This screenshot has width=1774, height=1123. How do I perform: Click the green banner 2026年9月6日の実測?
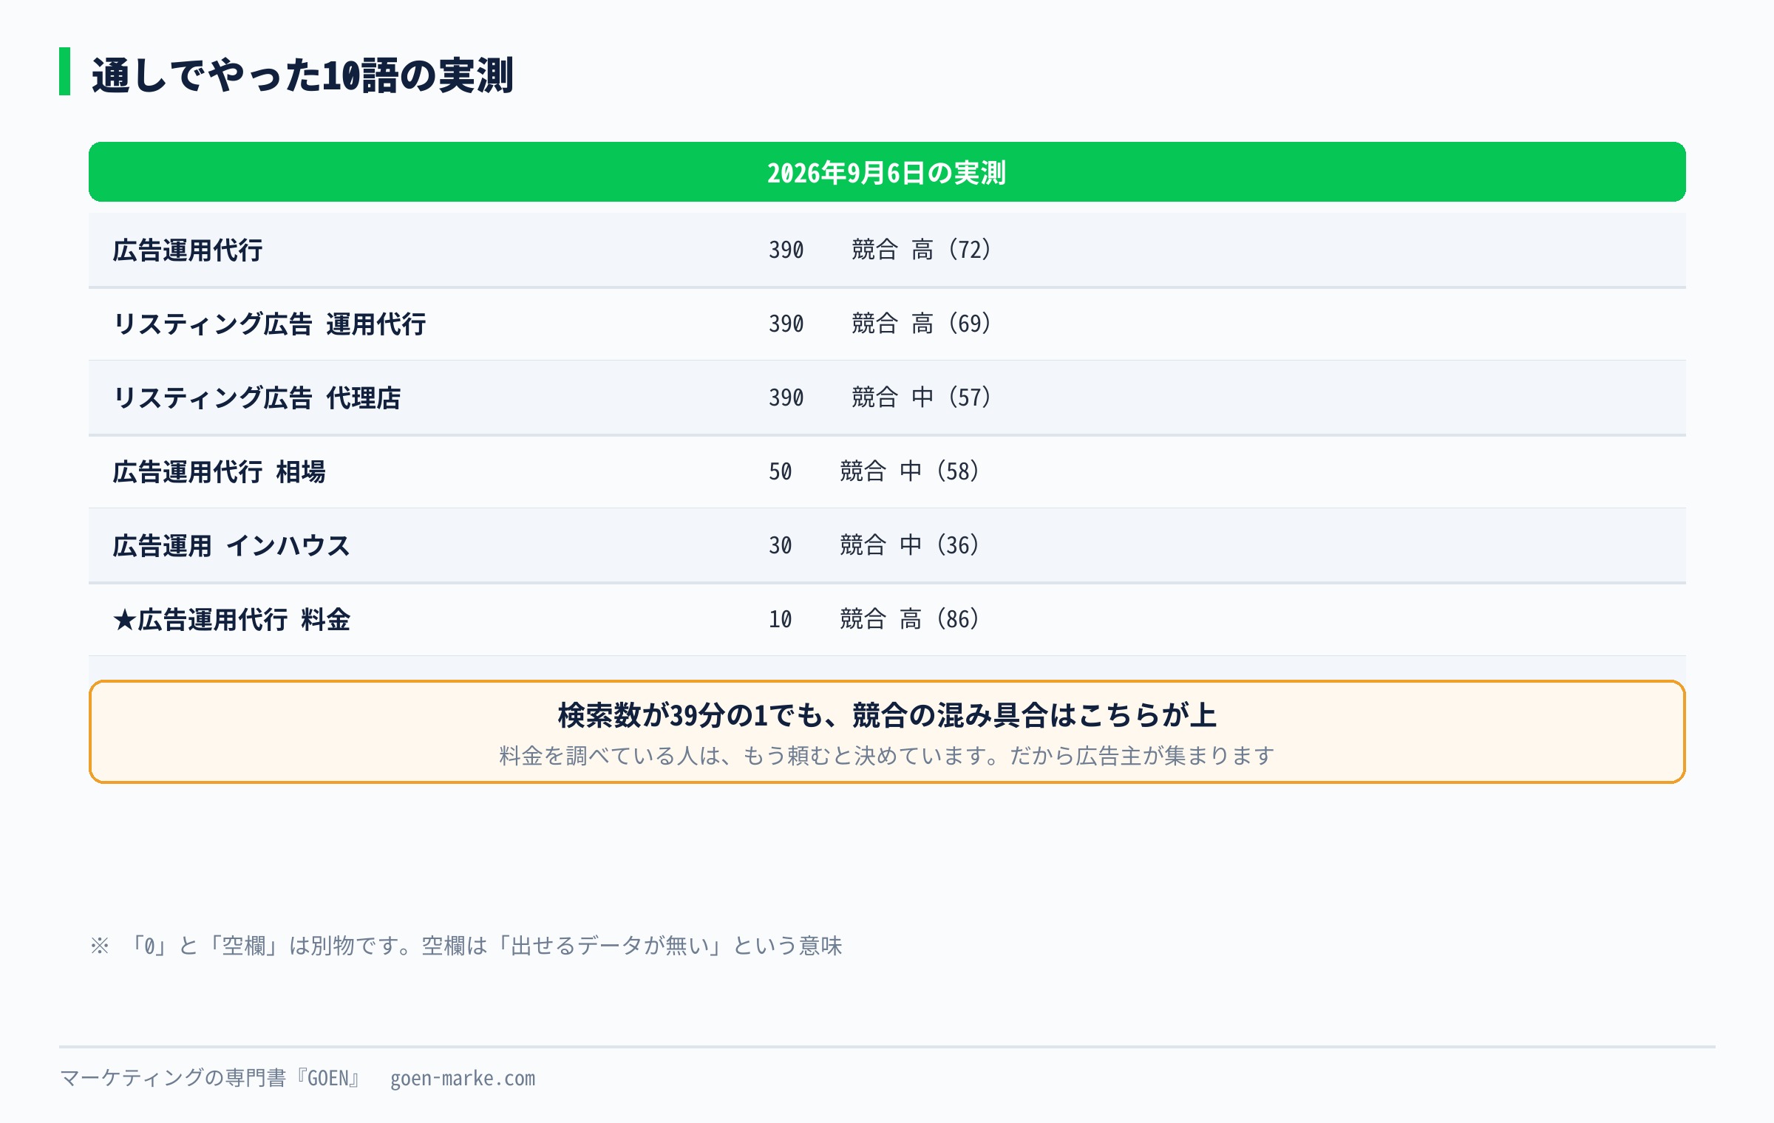point(887,172)
